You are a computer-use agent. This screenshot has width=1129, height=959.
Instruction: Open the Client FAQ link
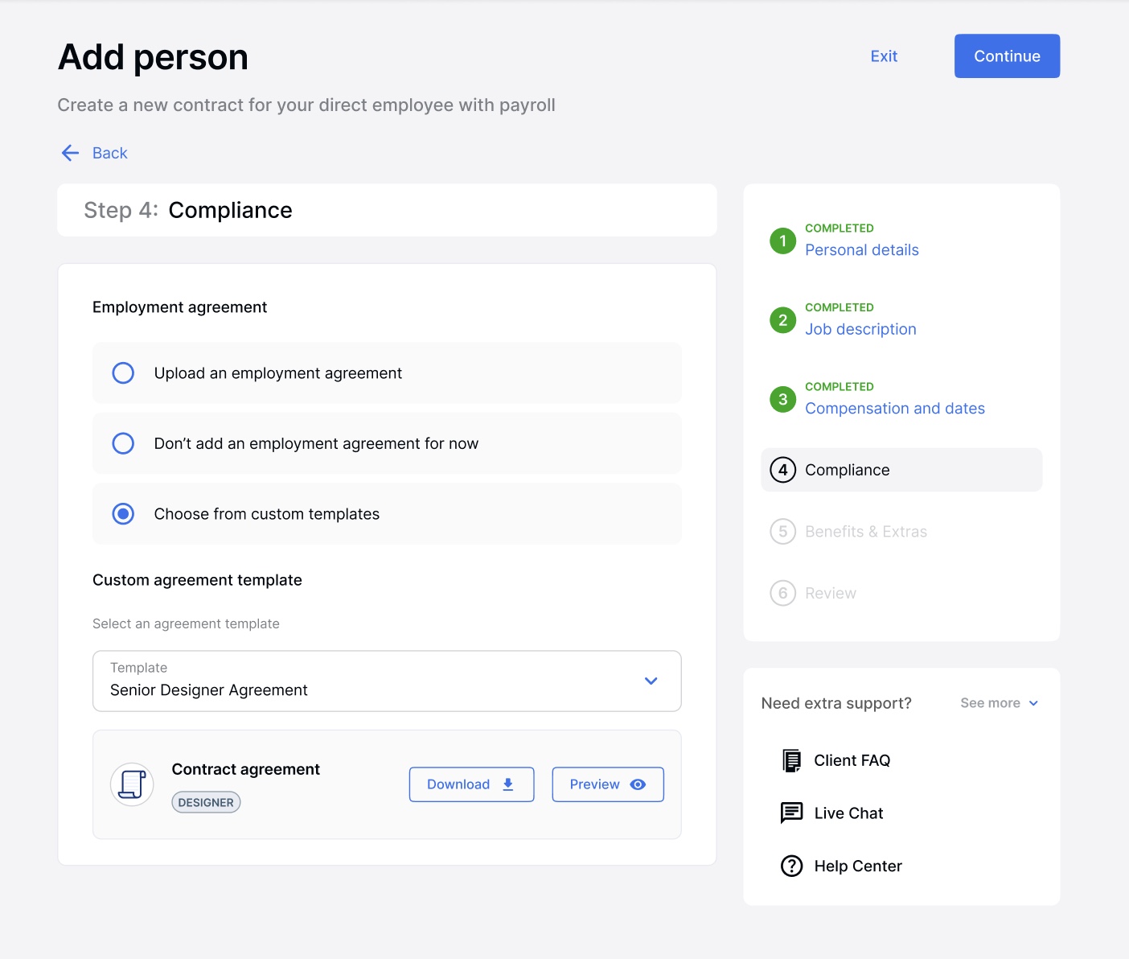(x=852, y=760)
